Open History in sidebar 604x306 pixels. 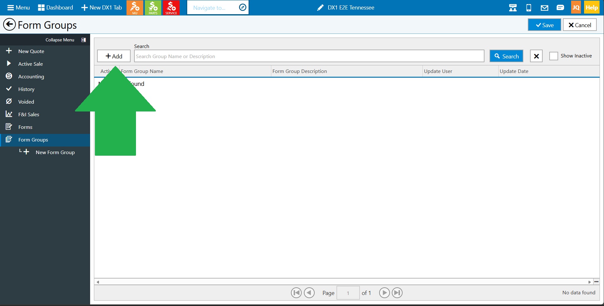pos(45,89)
